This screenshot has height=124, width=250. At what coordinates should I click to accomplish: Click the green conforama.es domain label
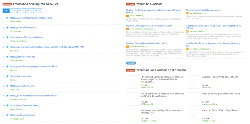tap(15, 22)
